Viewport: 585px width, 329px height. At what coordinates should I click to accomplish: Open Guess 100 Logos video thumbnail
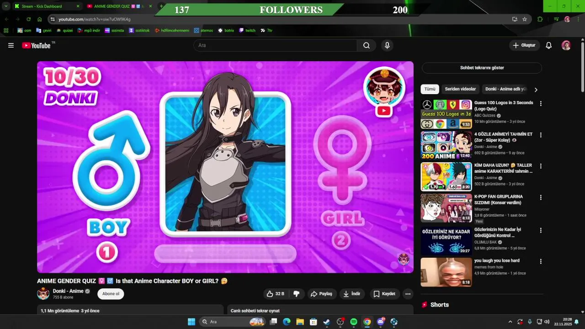pos(446,114)
